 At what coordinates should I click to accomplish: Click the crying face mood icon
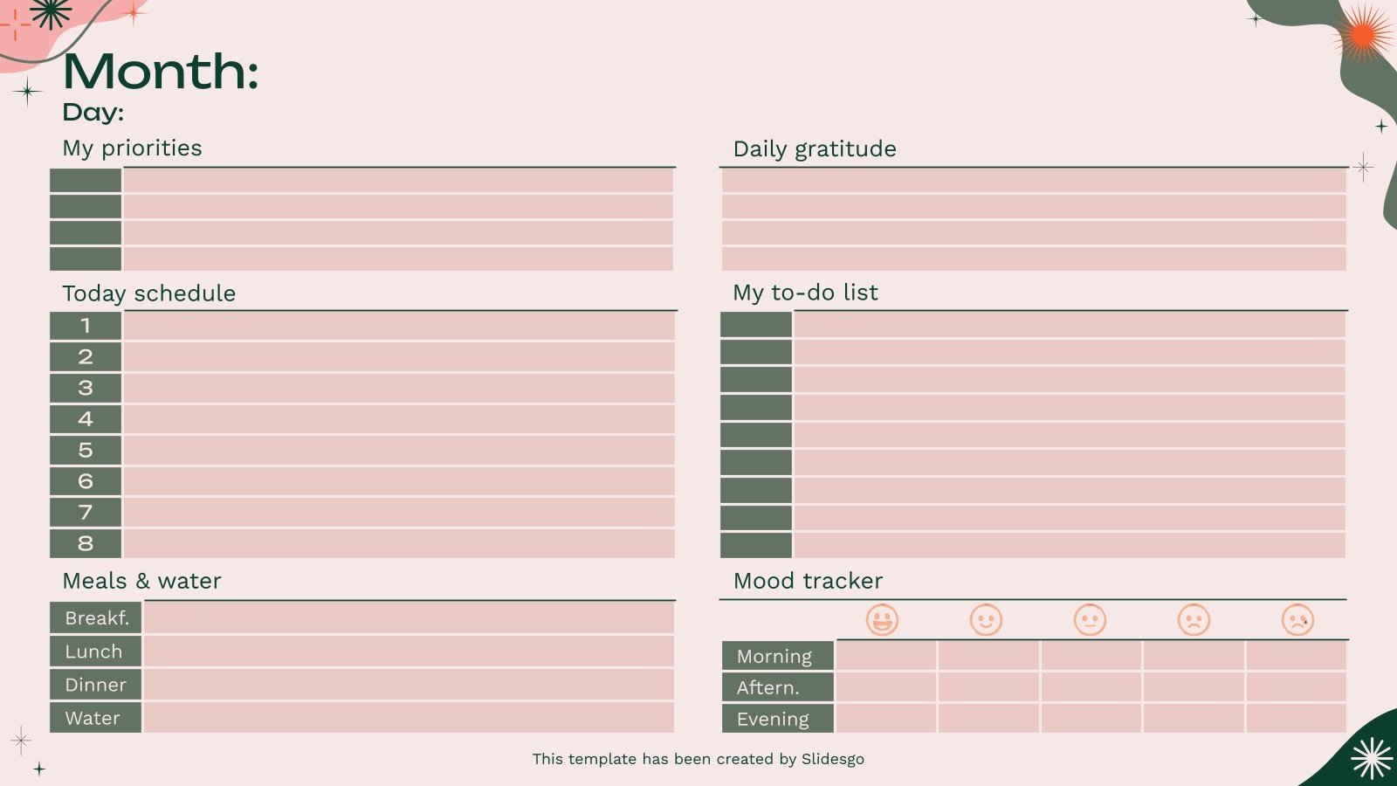tap(1297, 620)
